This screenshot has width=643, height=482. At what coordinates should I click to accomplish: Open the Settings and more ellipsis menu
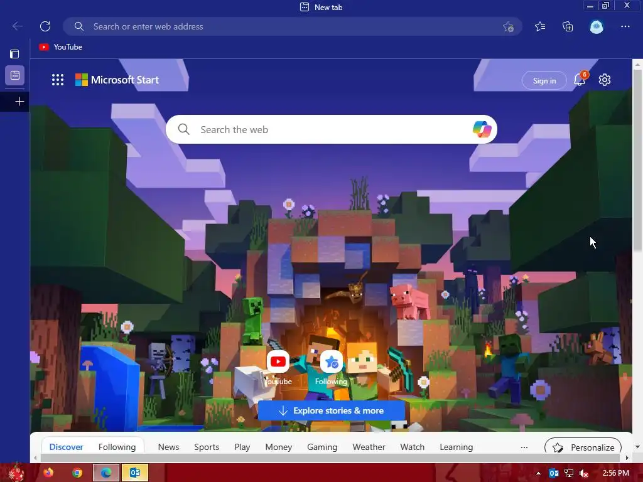point(625,26)
